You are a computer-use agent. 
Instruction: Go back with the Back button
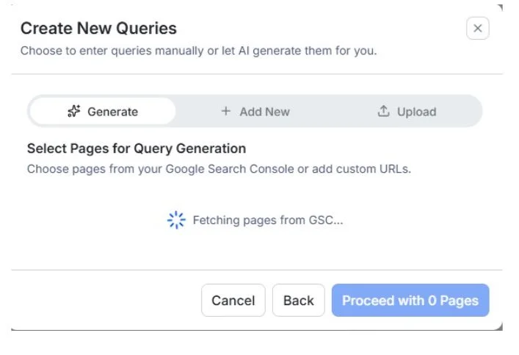tap(298, 301)
